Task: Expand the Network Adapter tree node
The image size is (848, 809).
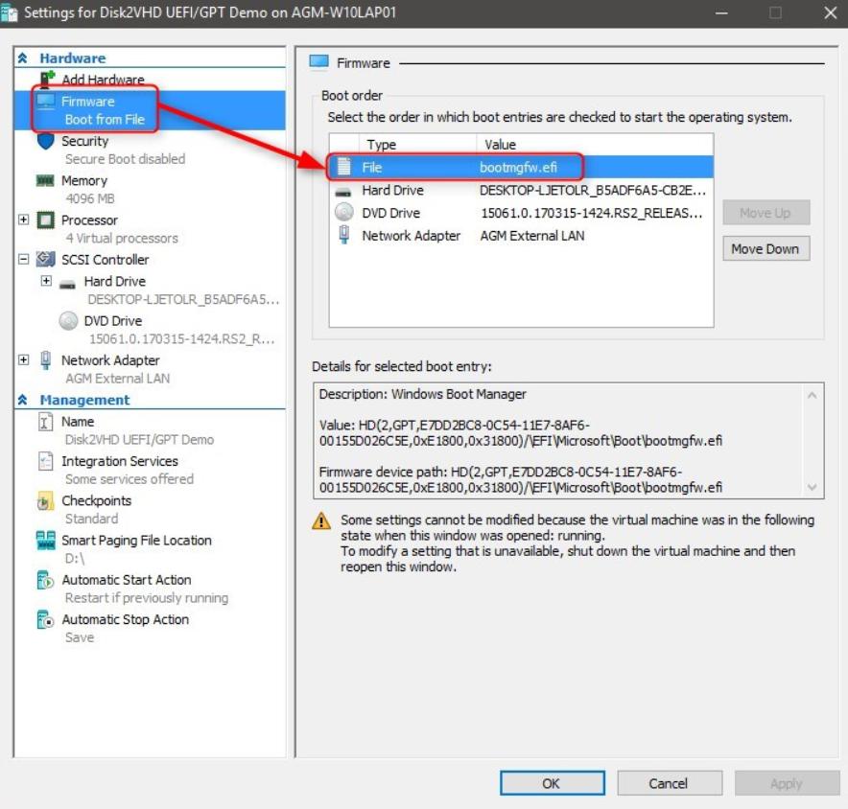Action: coord(23,359)
